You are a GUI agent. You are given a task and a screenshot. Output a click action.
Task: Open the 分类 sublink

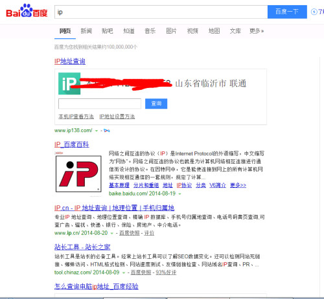[x=201, y=185]
